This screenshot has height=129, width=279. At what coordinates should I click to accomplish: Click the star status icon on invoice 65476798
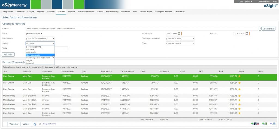coord(239,96)
